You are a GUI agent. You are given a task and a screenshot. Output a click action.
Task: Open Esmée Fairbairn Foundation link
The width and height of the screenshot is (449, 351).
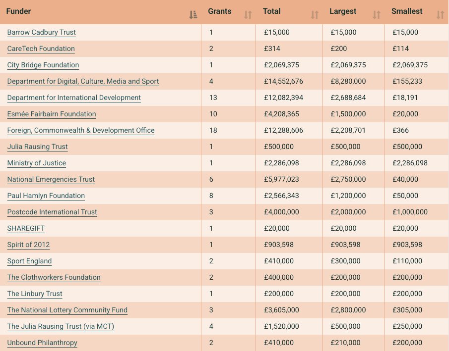tap(52, 114)
